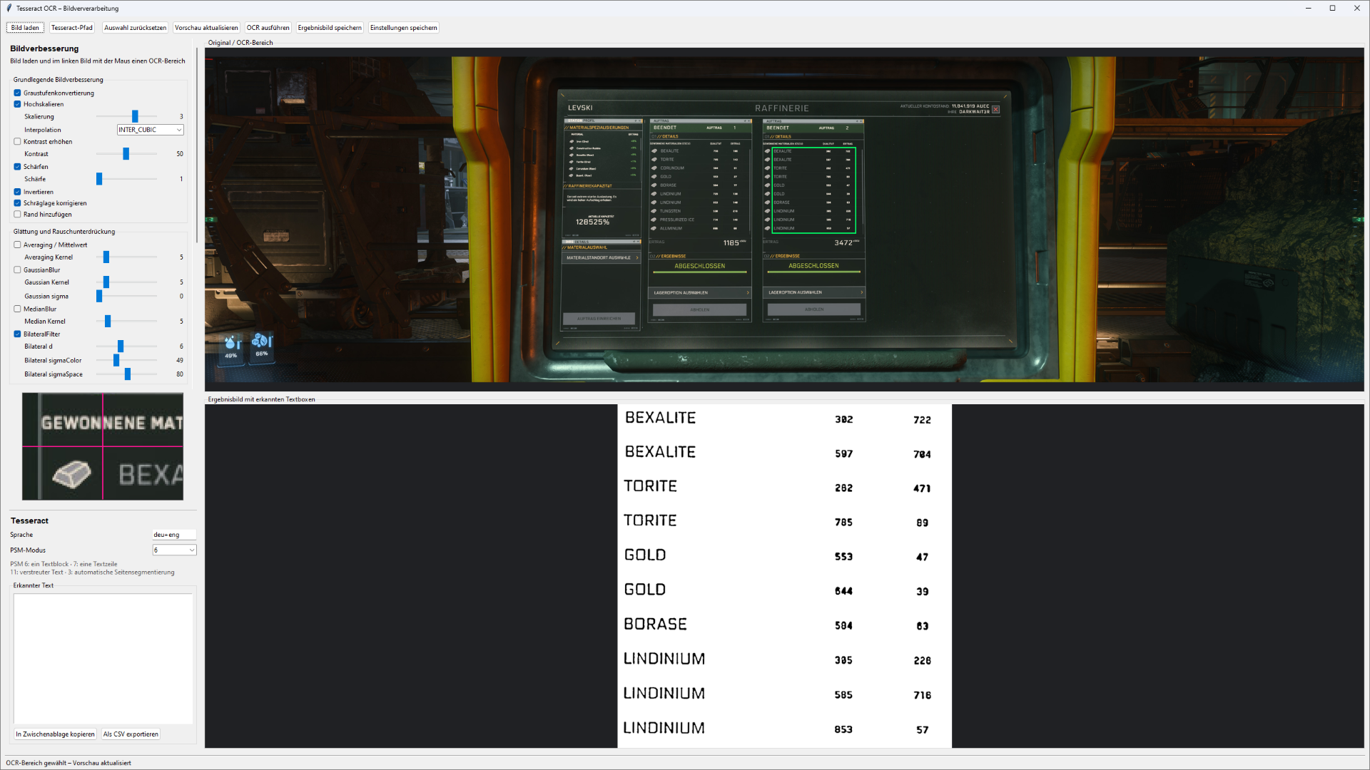This screenshot has height=770, width=1370.
Task: Click the ABGESCHLOSSEN label of Auftrag 1
Action: [700, 266]
